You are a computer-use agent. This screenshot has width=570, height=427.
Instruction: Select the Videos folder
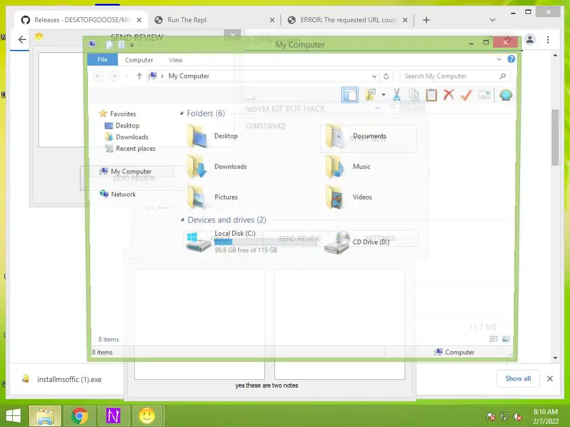pyautogui.click(x=349, y=197)
